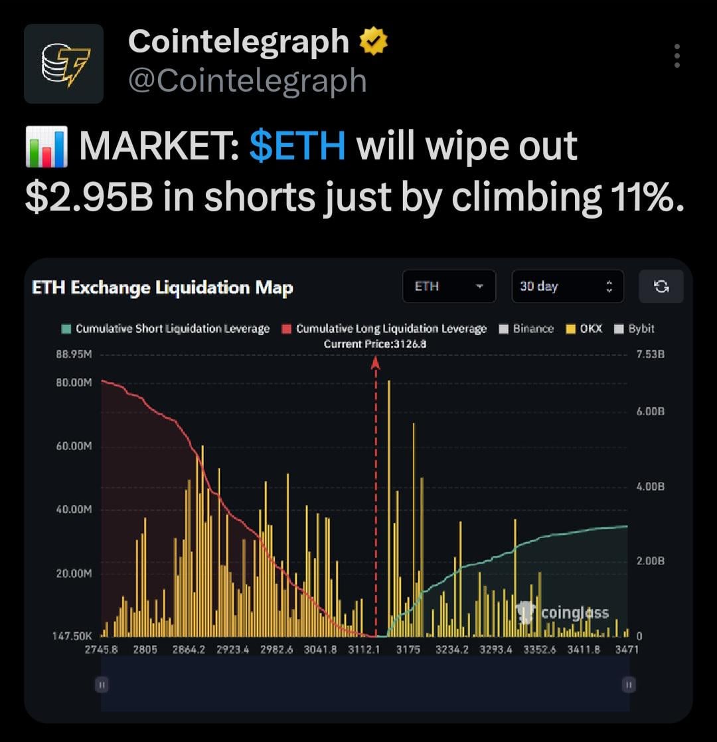Viewport: 717px width, 742px height.
Task: Click the gold verified badge
Action: coord(374,43)
